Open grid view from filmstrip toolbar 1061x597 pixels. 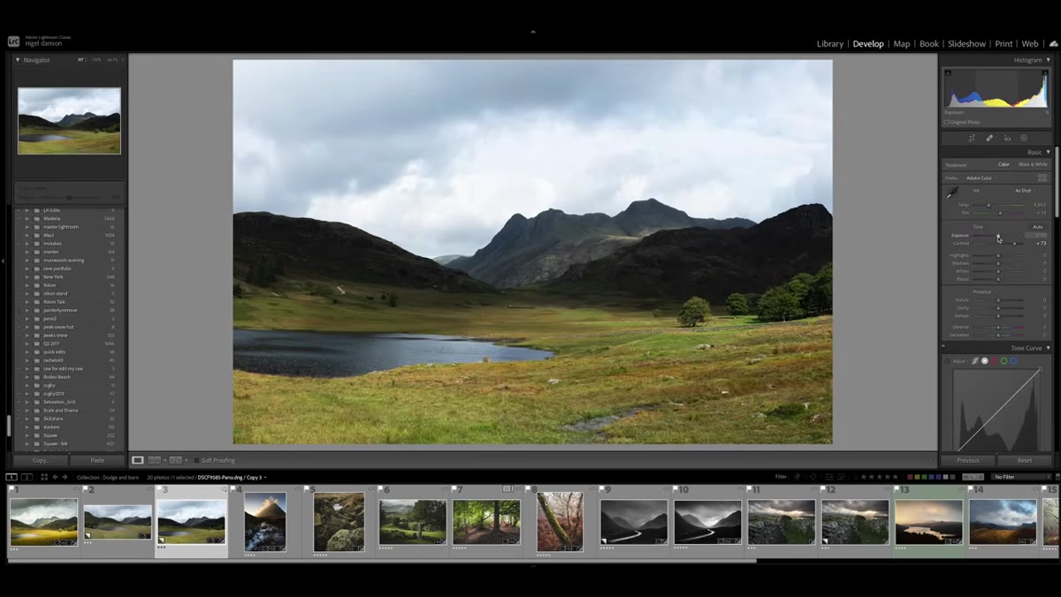44,477
